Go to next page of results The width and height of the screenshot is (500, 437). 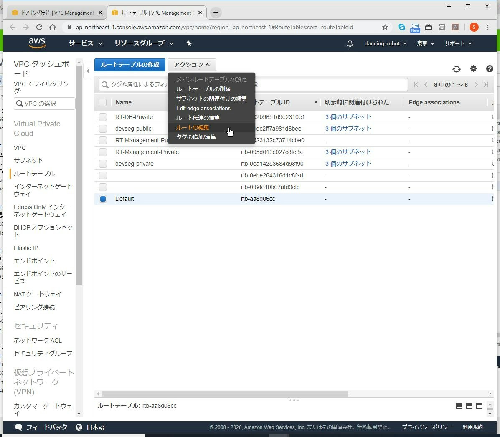coord(476,84)
